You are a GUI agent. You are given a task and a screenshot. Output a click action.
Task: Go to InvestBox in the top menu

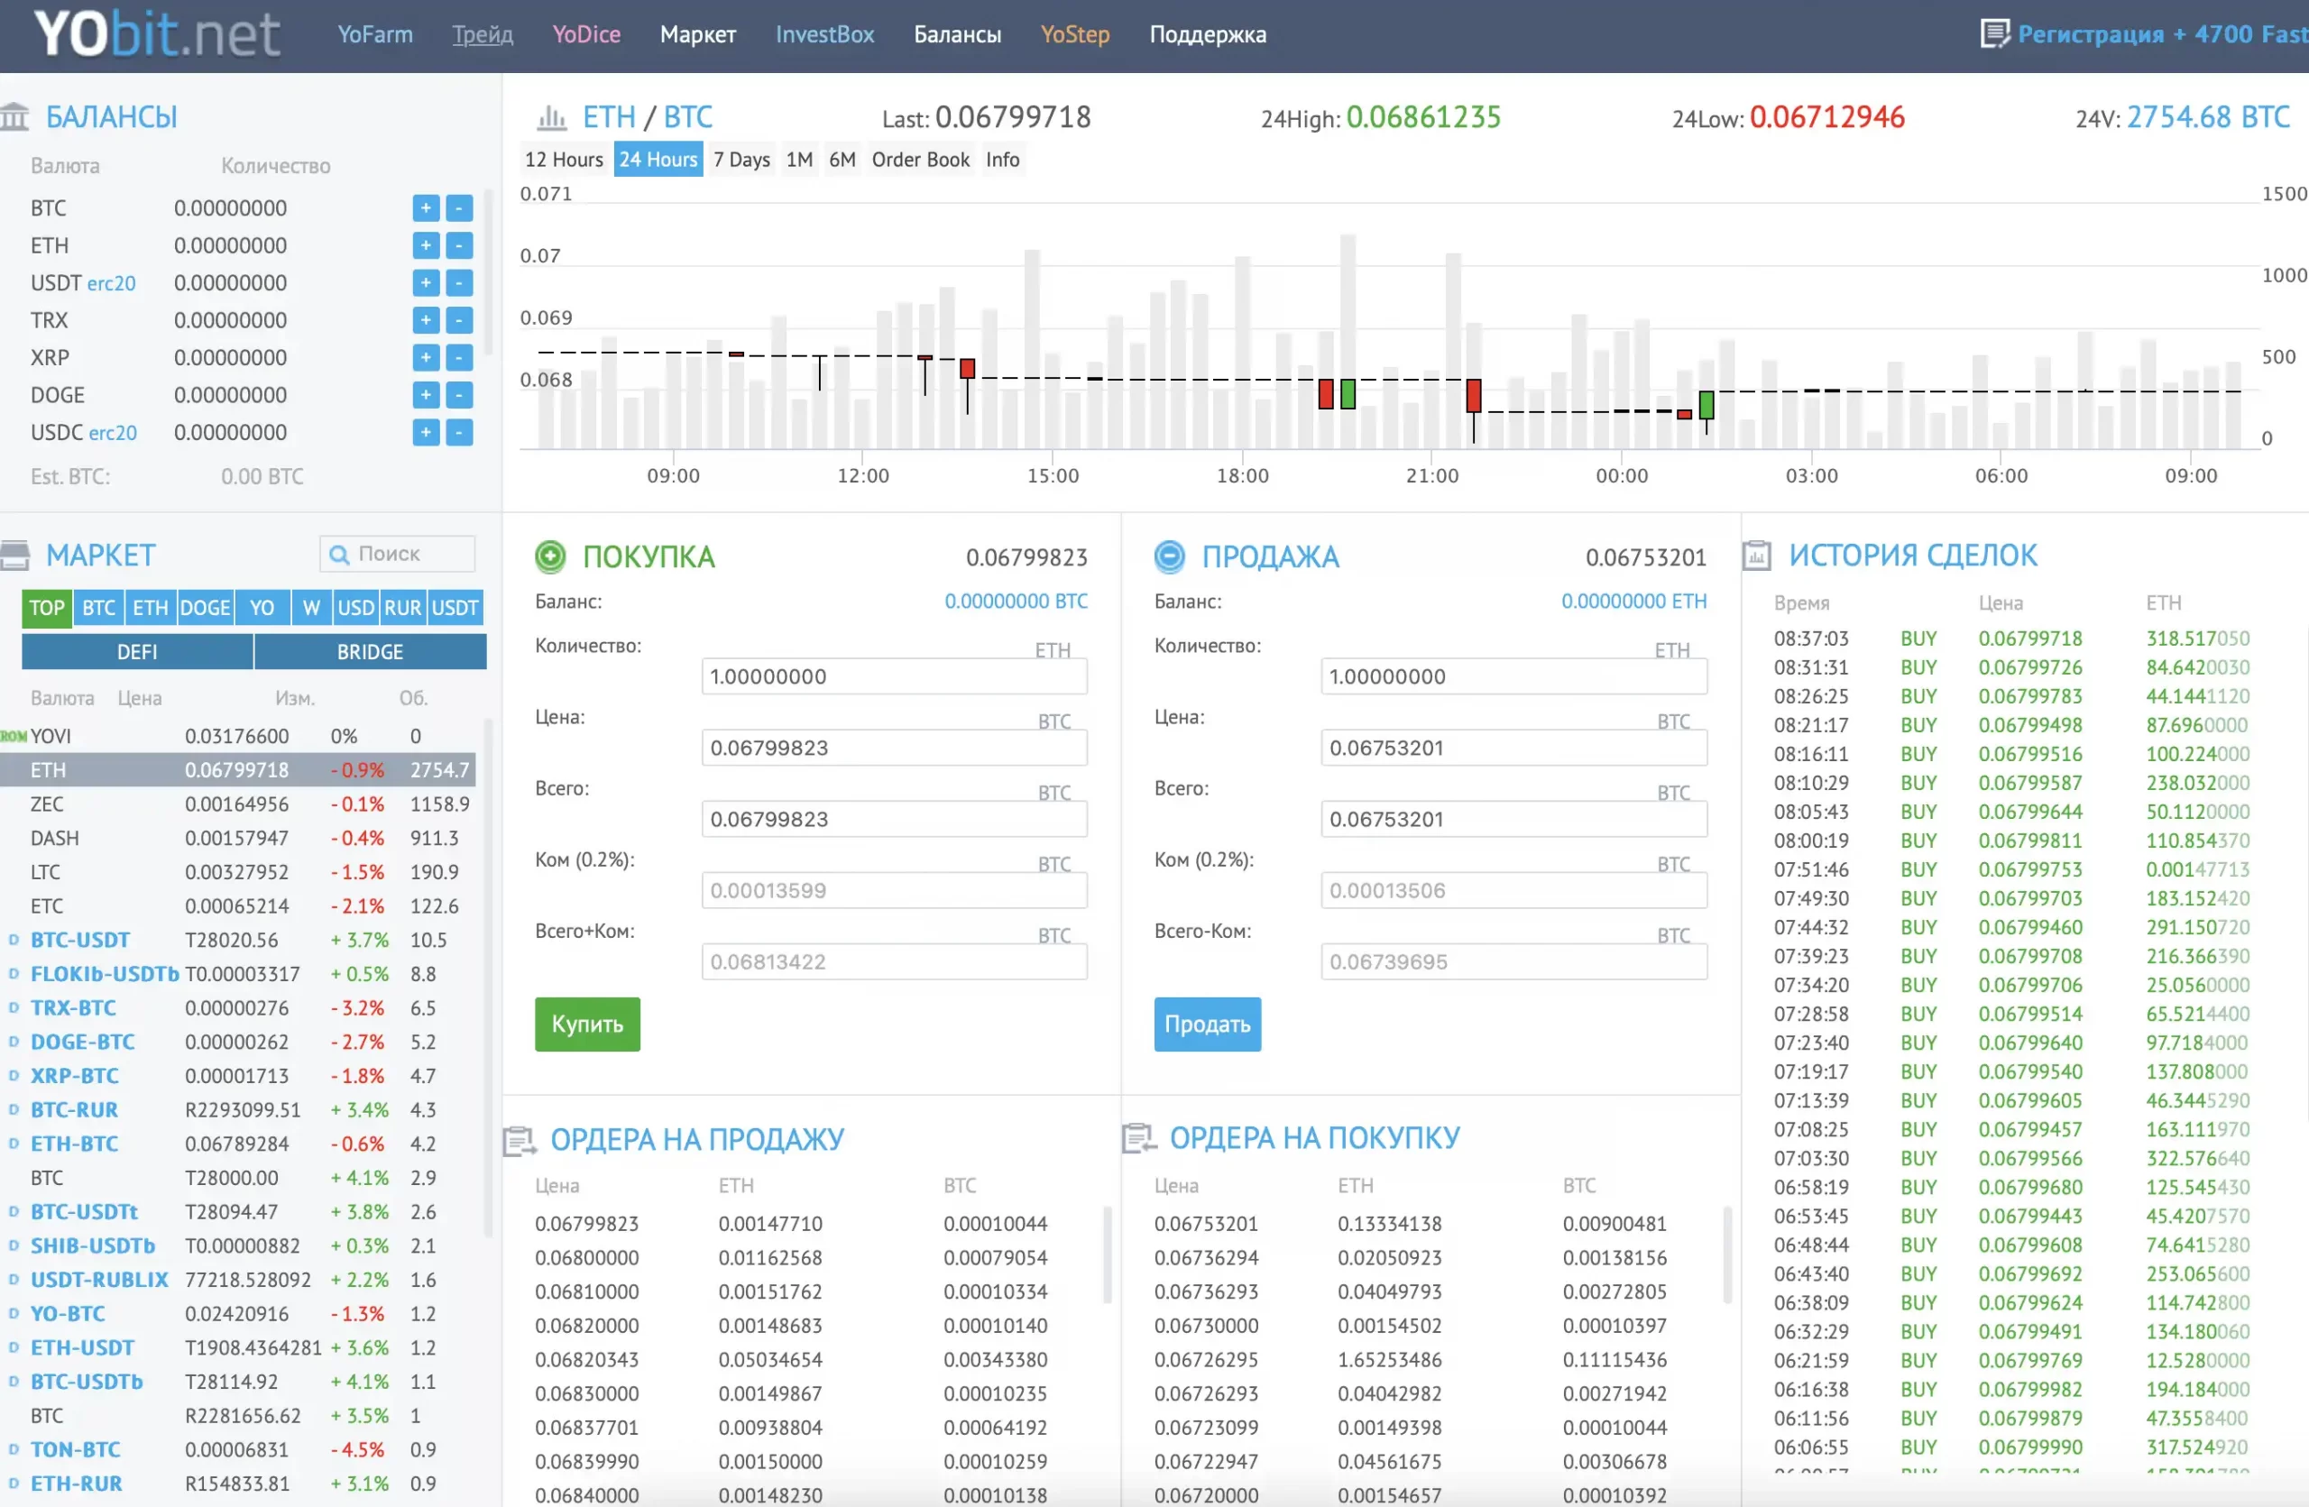tap(824, 34)
